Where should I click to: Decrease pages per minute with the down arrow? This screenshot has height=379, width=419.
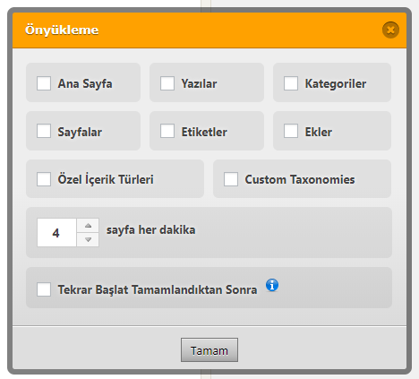point(88,239)
